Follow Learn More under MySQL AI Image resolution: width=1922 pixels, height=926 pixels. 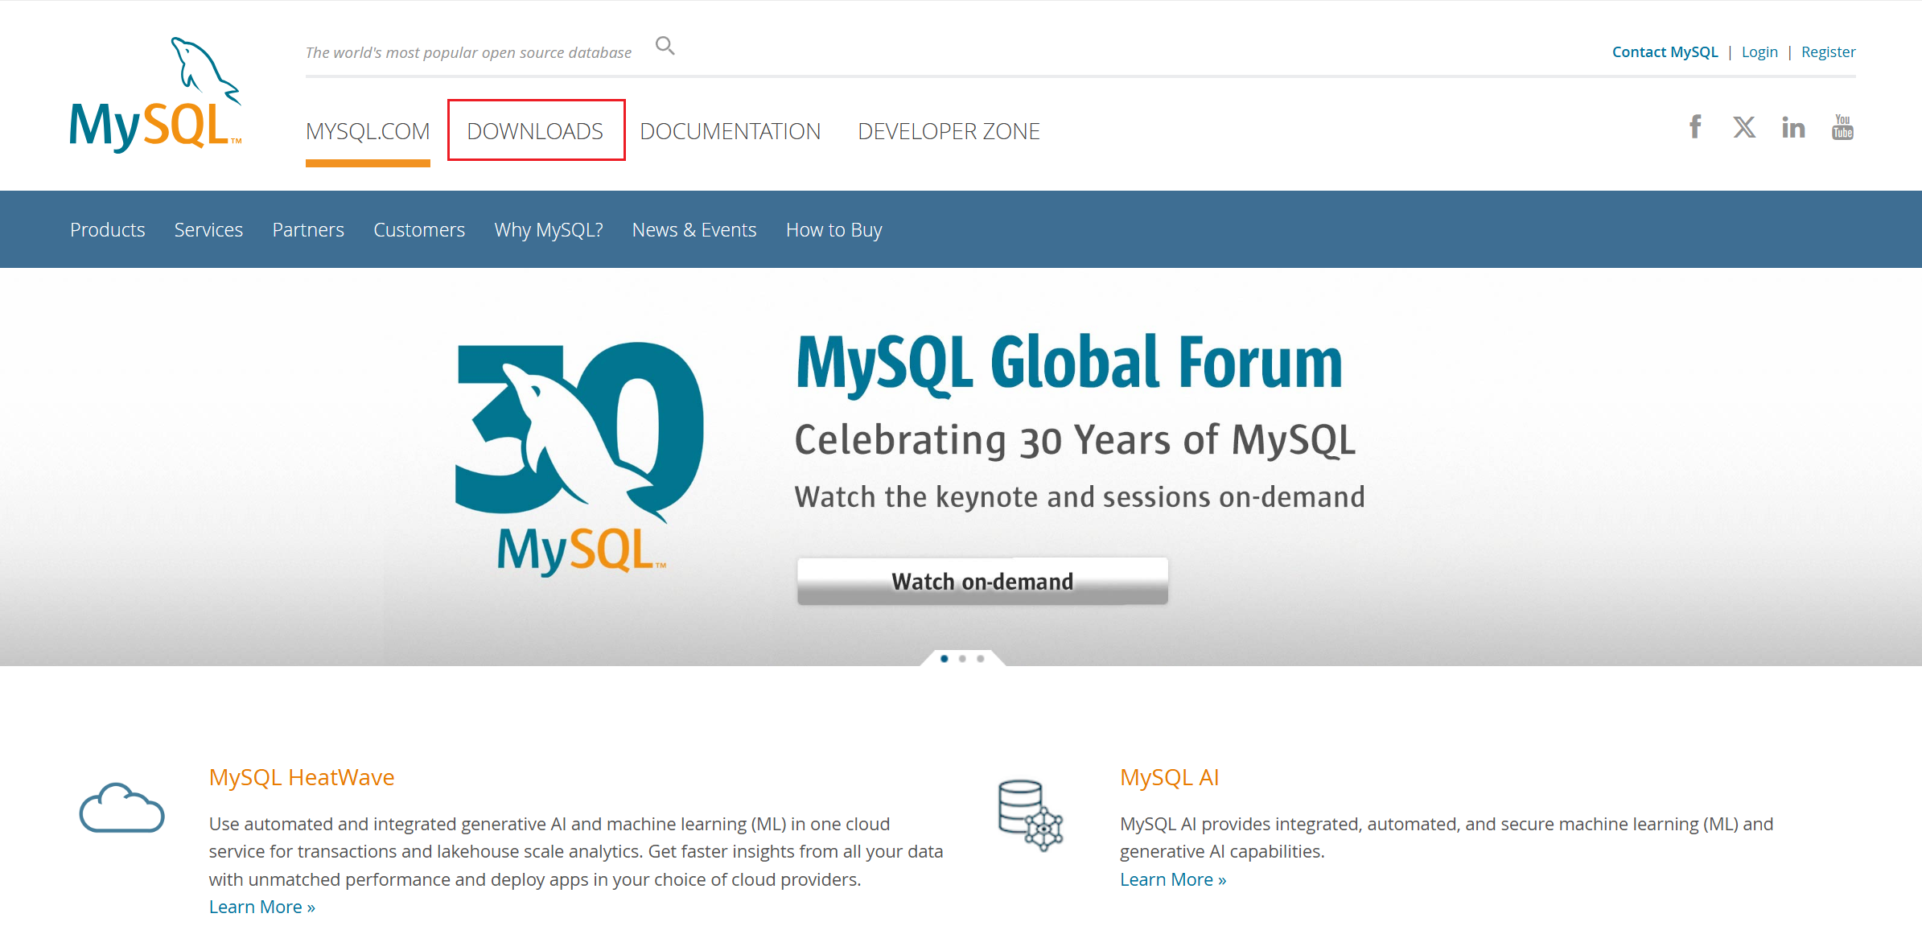tap(1173, 879)
